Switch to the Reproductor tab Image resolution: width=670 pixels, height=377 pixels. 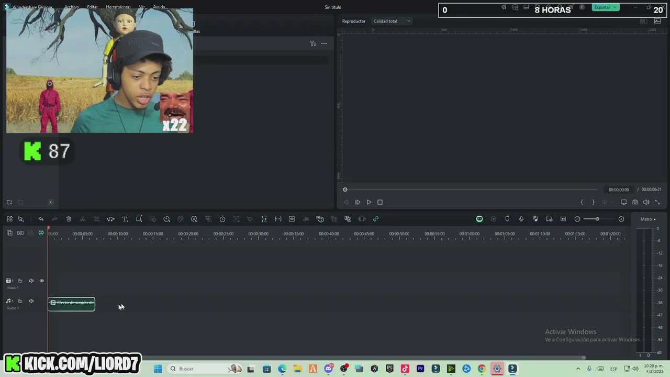(354, 21)
